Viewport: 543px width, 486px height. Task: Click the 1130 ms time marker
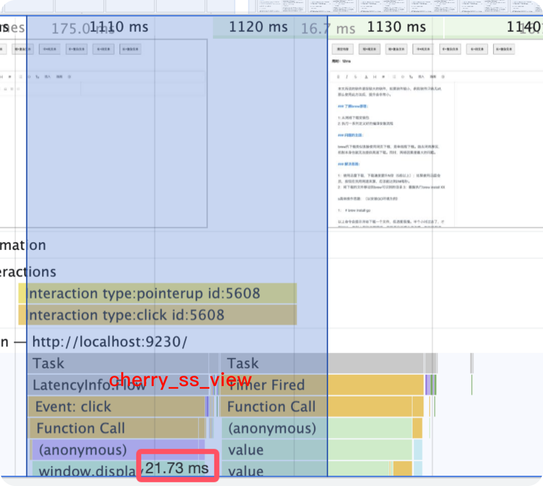pos(396,27)
